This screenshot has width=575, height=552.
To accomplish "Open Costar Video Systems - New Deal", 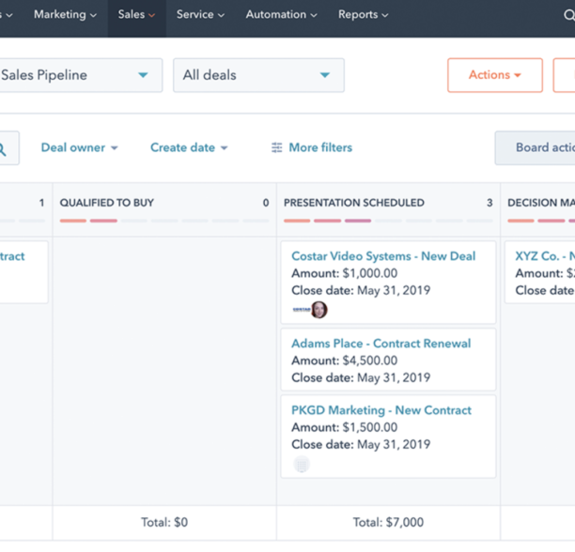I will tap(383, 256).
